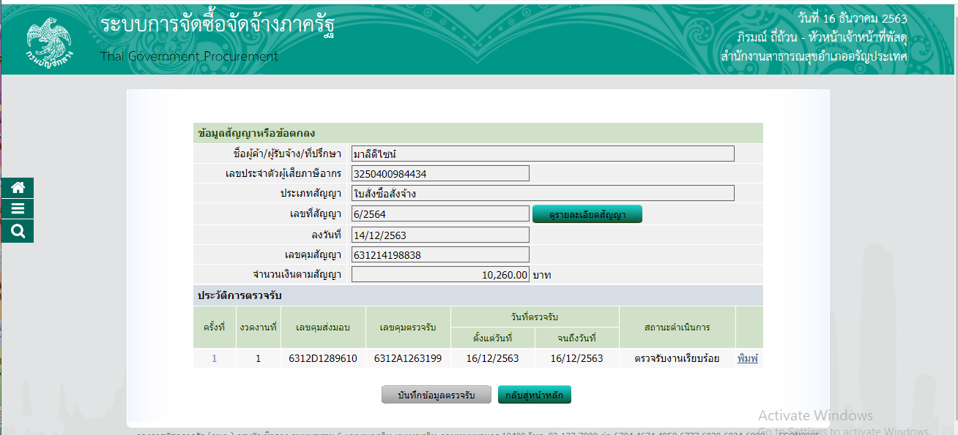958x435 pixels.
Task: Click the vendor name field มาลีดีไซน์
Action: click(542, 154)
